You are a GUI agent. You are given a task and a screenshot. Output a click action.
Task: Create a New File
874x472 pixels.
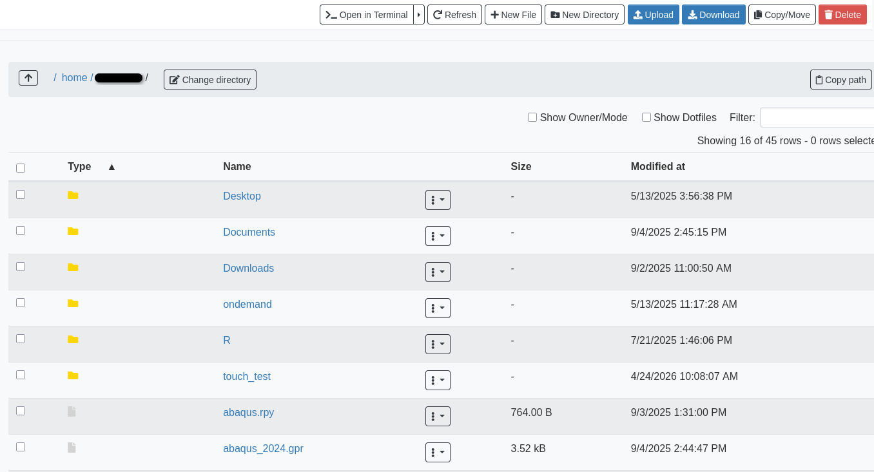pyautogui.click(x=513, y=15)
